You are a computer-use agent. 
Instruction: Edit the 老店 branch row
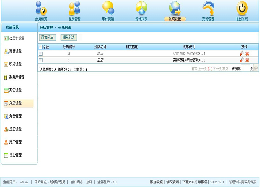(x=242, y=54)
